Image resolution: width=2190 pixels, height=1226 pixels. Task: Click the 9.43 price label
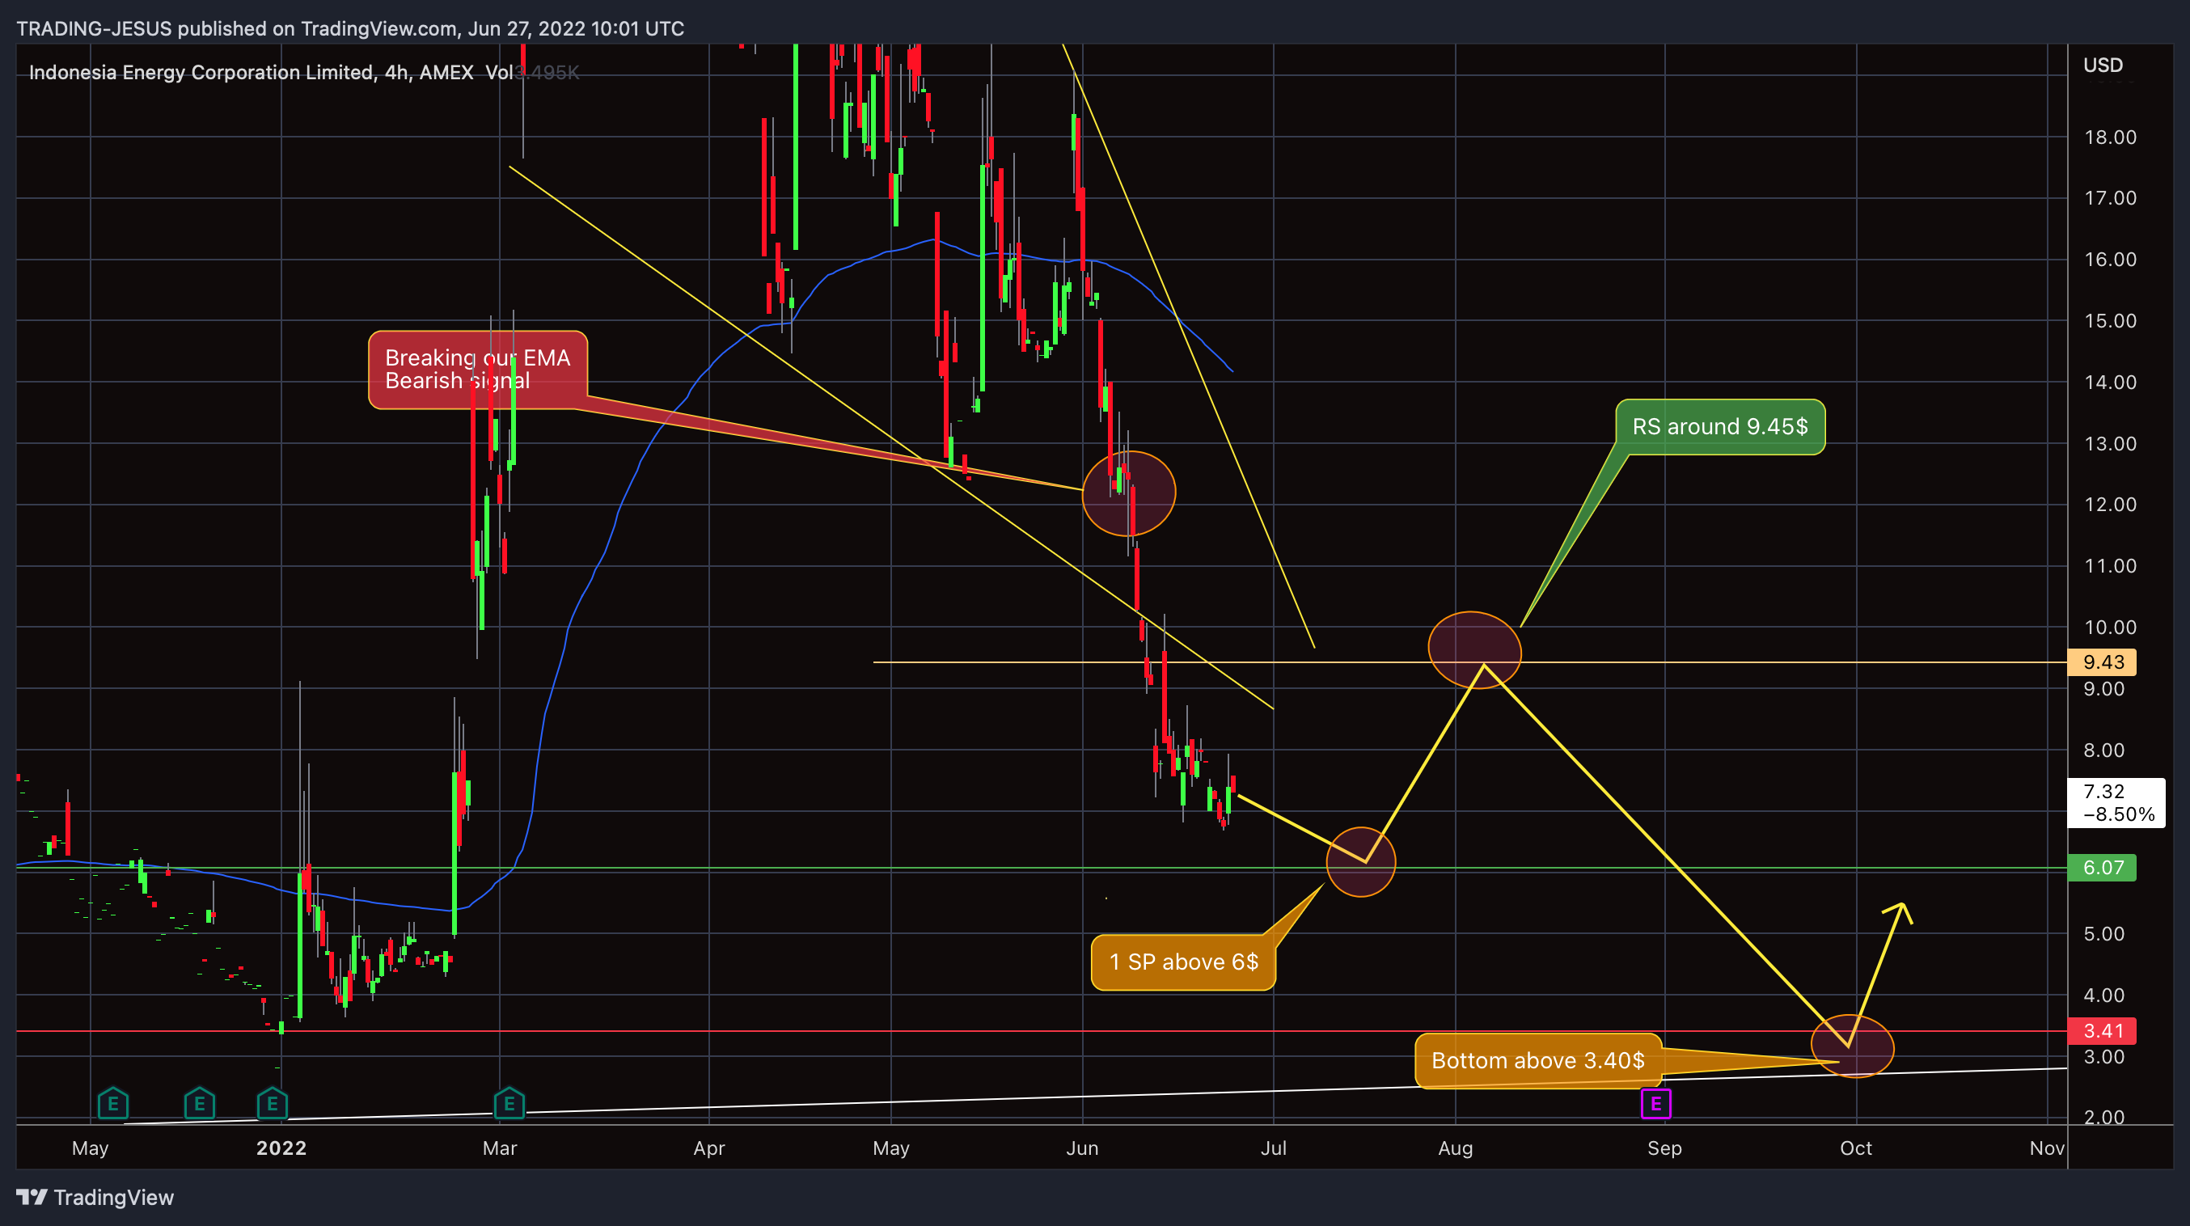click(x=2103, y=662)
